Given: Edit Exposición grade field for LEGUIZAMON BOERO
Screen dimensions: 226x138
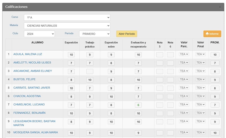Looking at the screenshot, I should click(71, 122).
